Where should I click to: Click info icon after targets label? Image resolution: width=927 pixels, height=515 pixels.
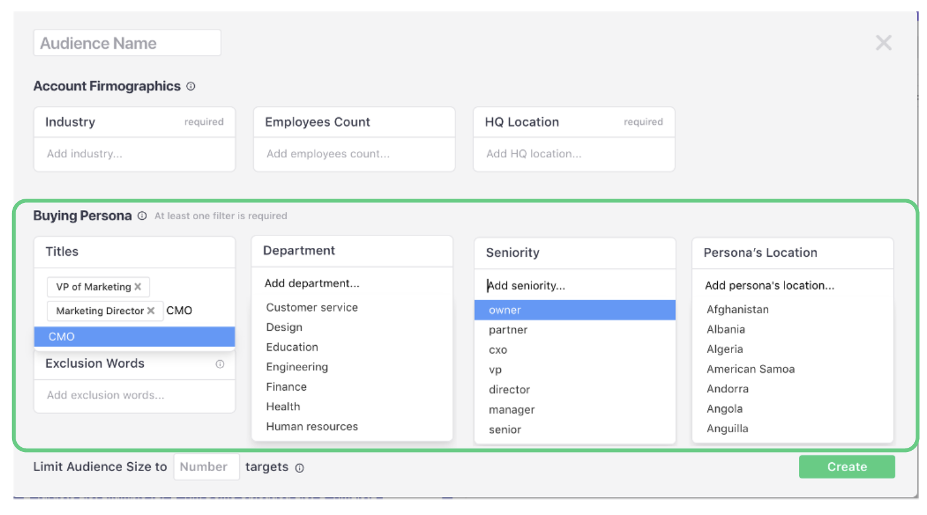click(x=299, y=468)
